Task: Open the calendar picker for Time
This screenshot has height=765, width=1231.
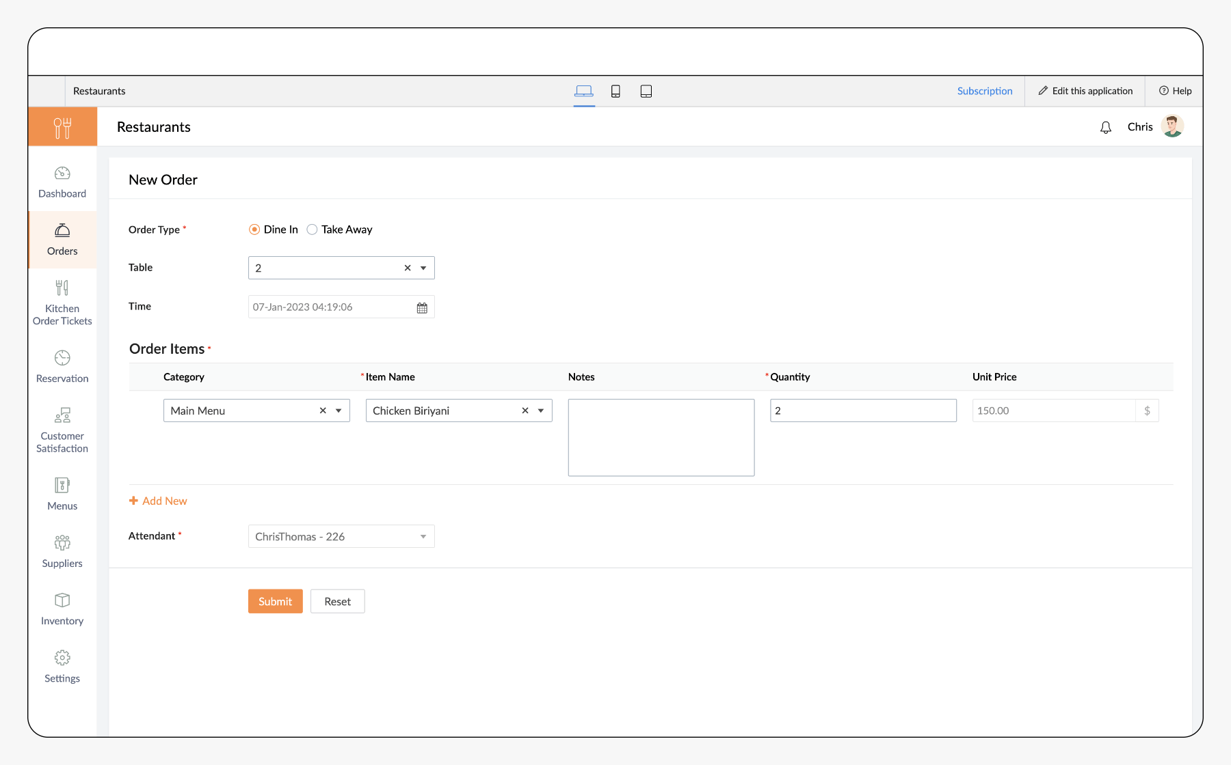Action: tap(422, 308)
